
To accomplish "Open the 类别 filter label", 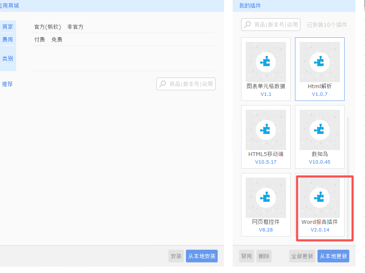I will click(8, 58).
